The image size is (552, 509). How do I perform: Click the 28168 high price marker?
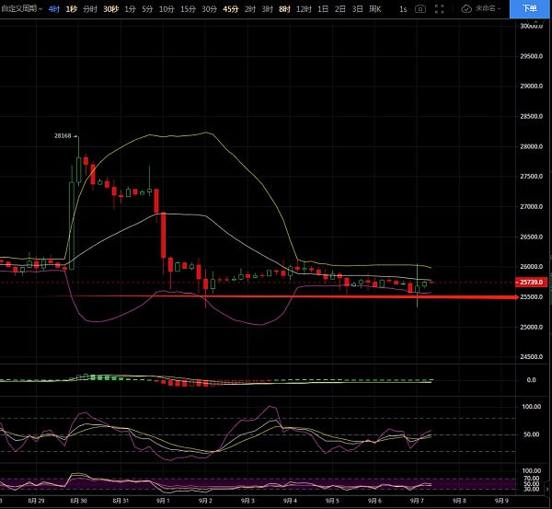63,135
